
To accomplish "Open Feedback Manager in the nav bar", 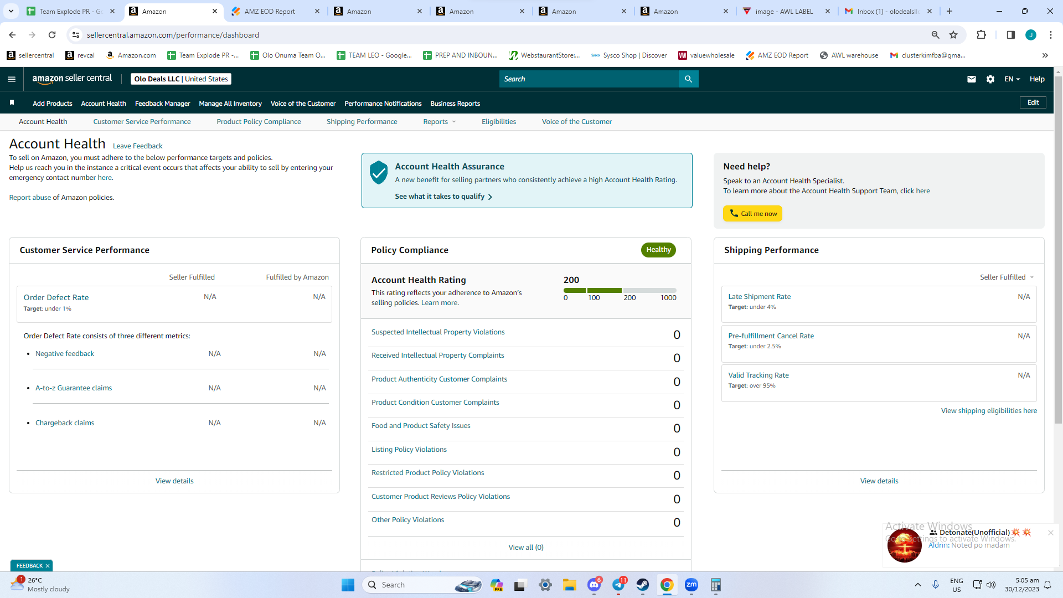I will click(x=162, y=104).
